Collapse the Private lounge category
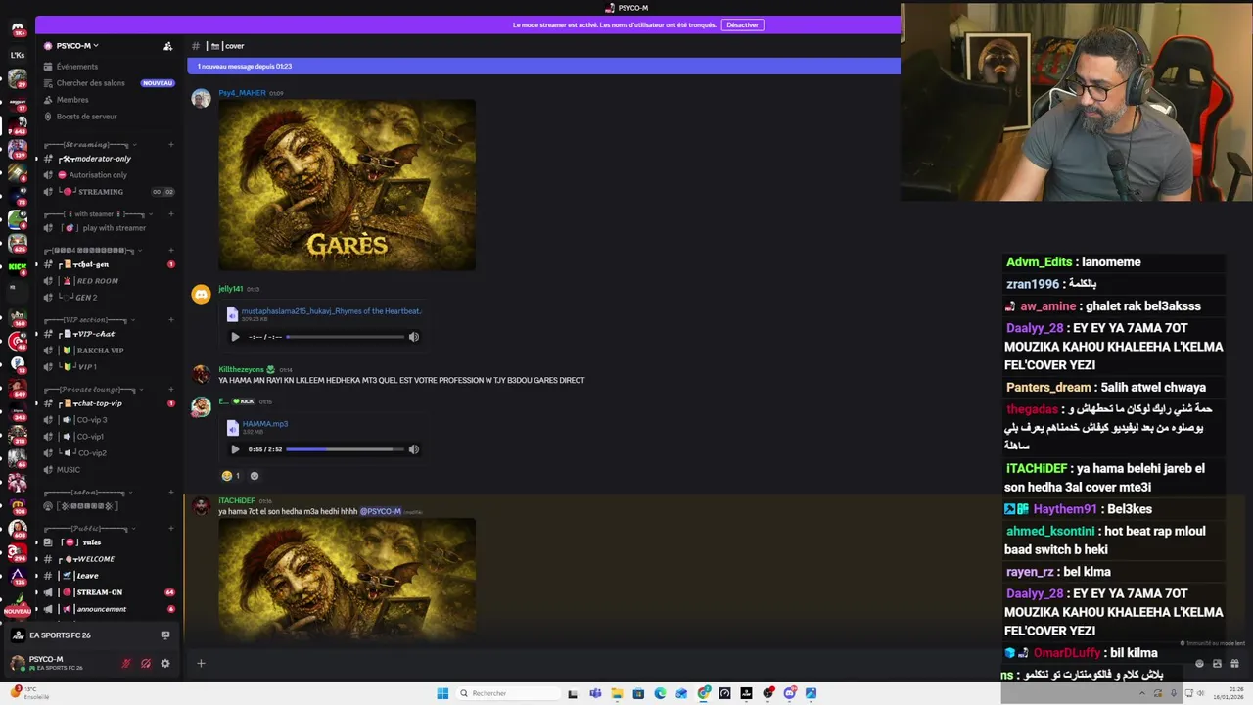 point(96,390)
